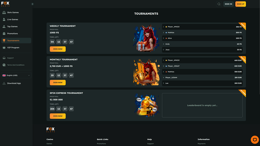
Task: Click the Weekly Tournament title
Action: pyautogui.click(x=63, y=26)
